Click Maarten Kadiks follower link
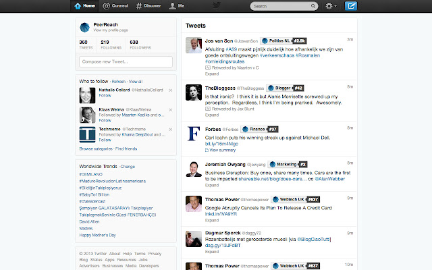Image resolution: width=432 pixels, height=270 pixels. [x=136, y=115]
